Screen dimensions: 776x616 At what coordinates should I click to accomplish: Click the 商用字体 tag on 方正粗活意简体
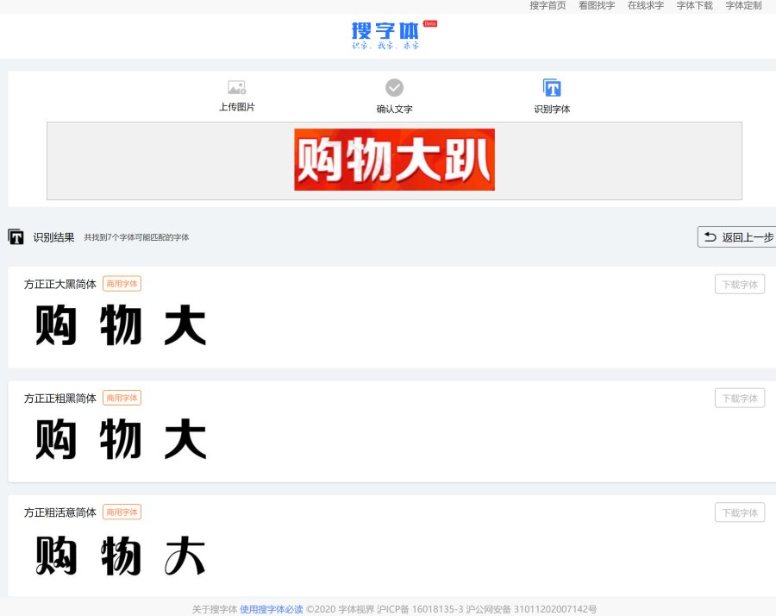[122, 512]
